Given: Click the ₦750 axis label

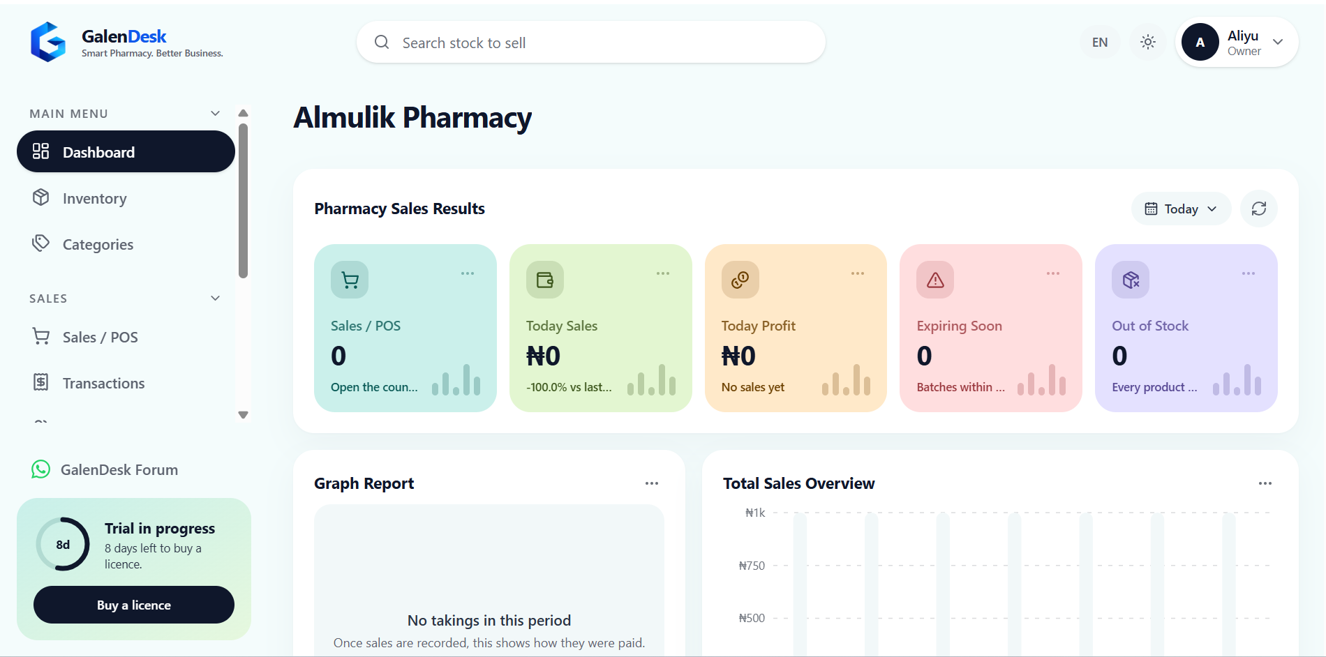Looking at the screenshot, I should pos(752,566).
